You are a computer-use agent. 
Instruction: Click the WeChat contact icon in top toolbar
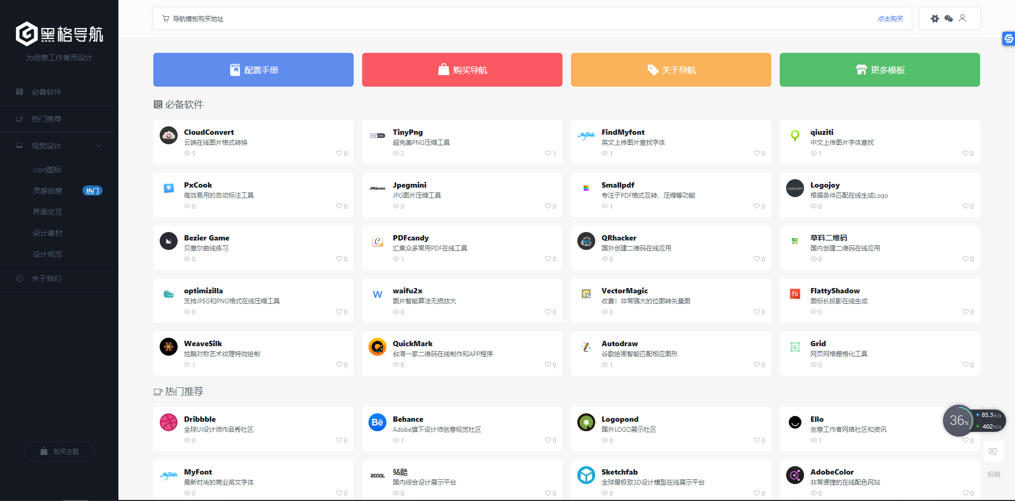click(x=949, y=18)
